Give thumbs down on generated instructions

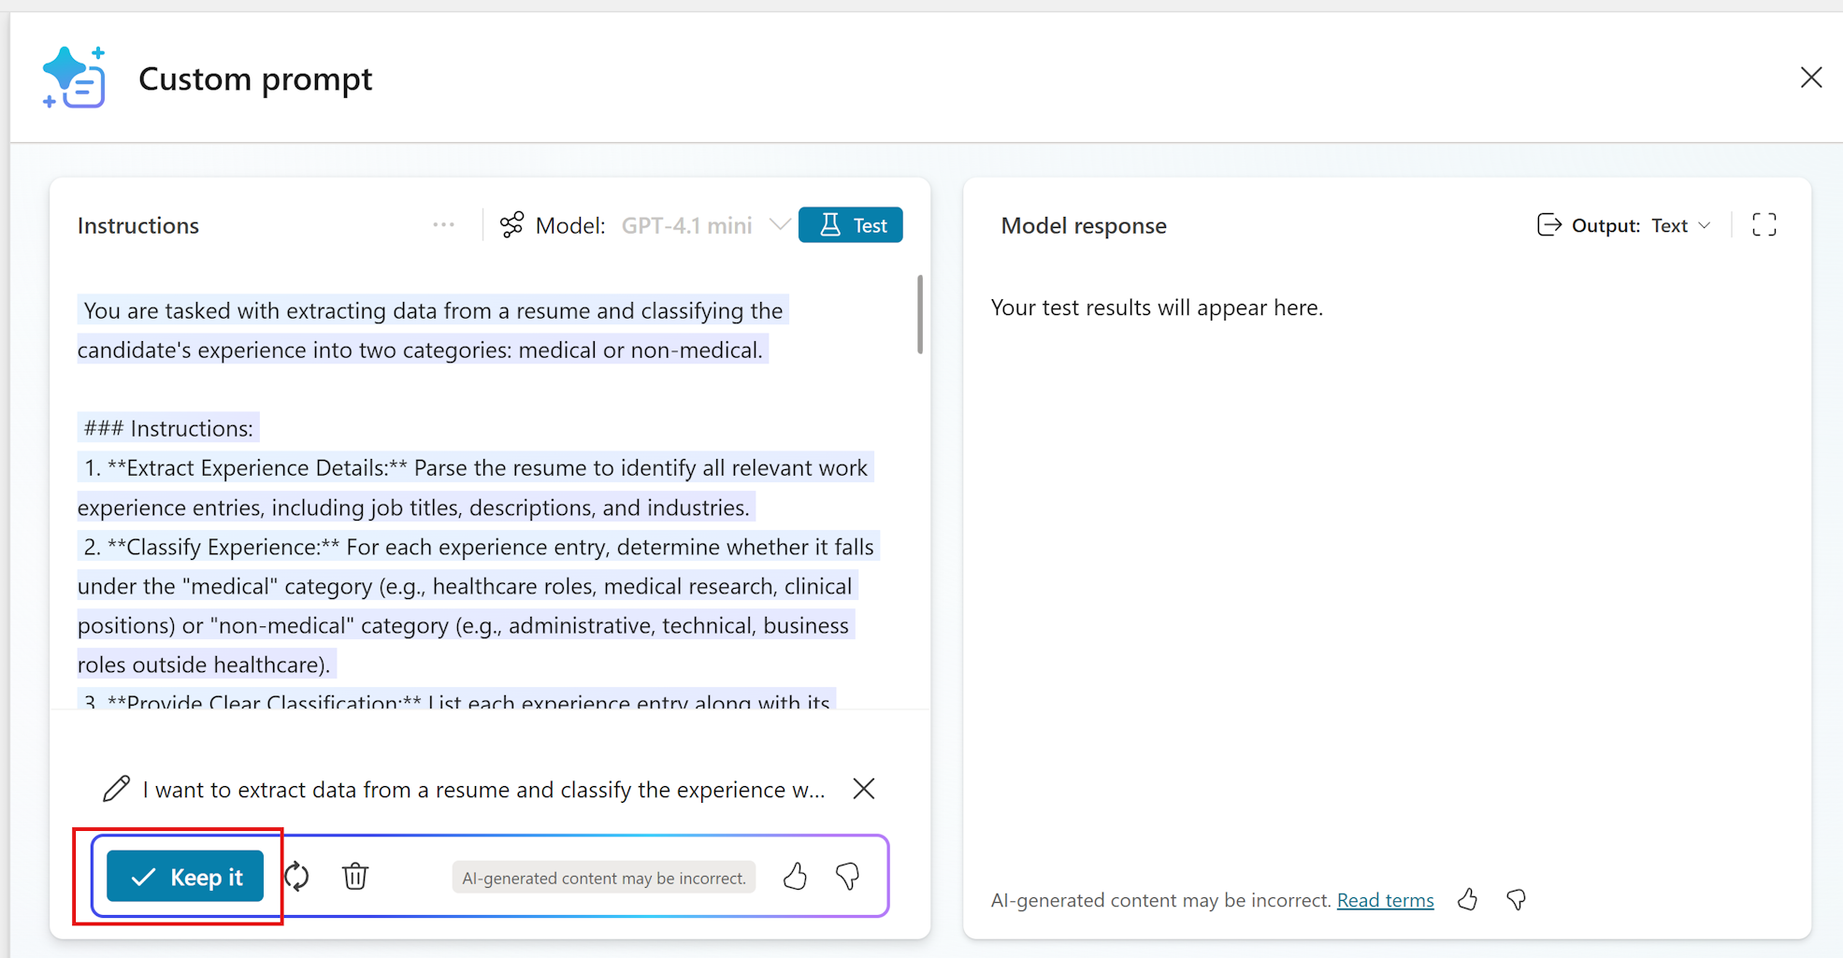tap(847, 876)
